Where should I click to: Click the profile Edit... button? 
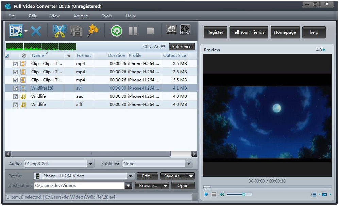pyautogui.click(x=148, y=176)
